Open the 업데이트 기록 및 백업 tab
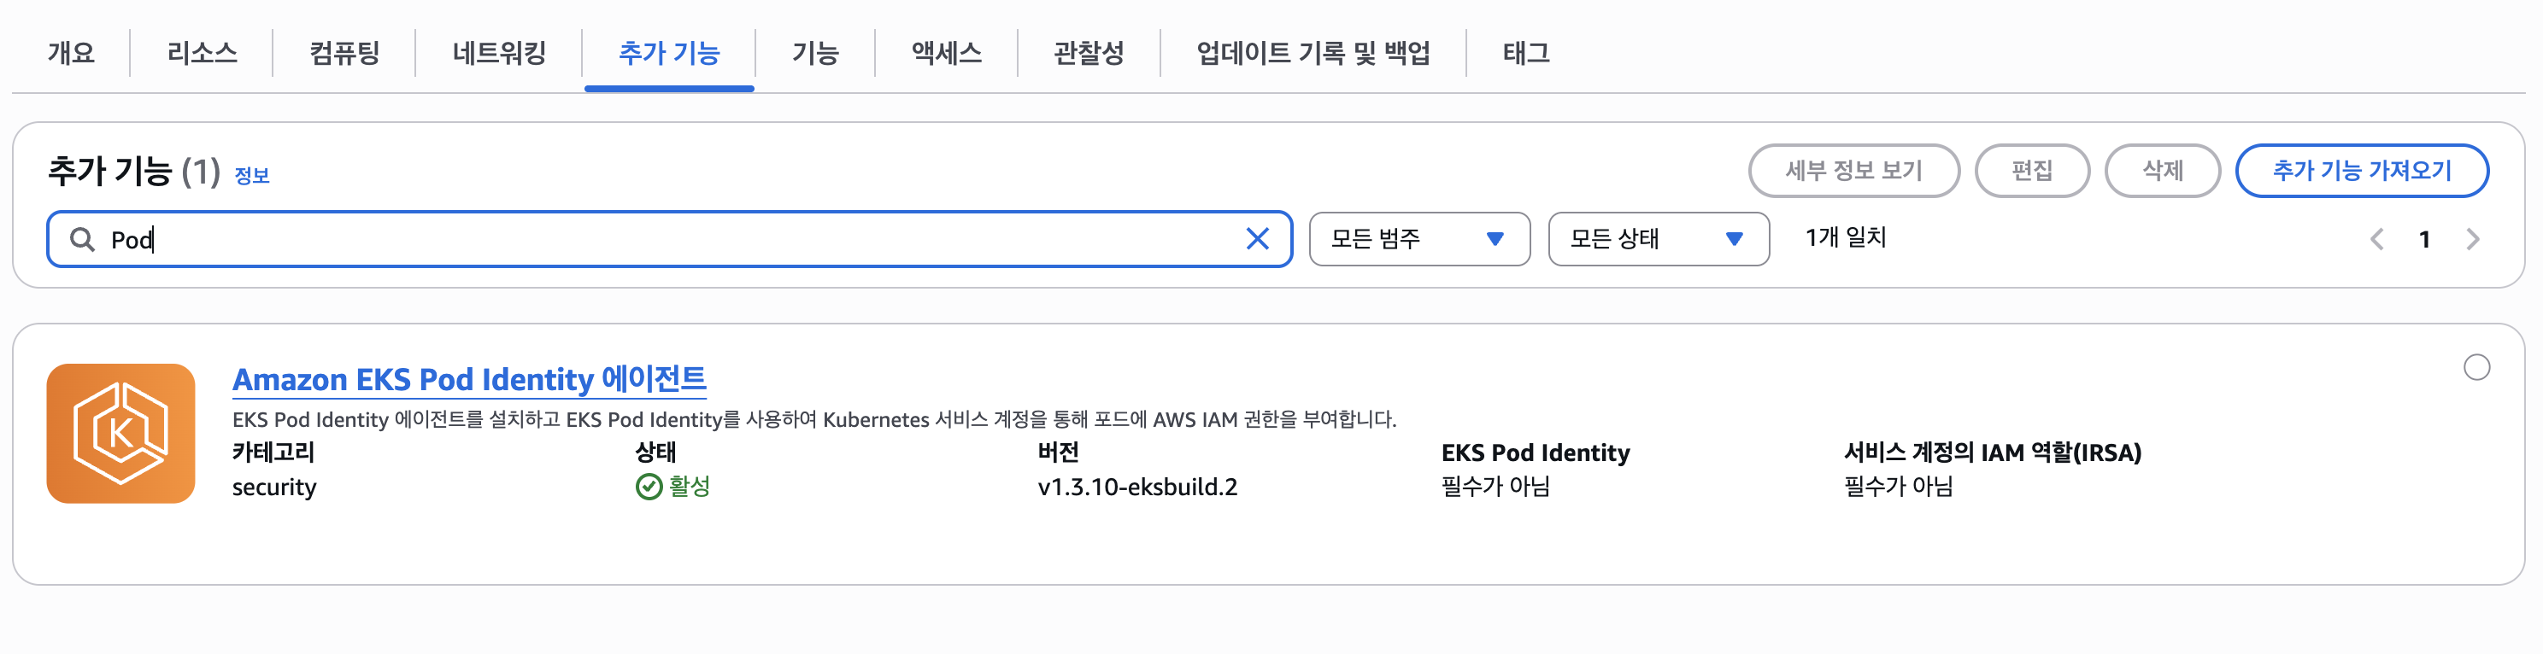This screenshot has height=654, width=2543. [x=1313, y=52]
